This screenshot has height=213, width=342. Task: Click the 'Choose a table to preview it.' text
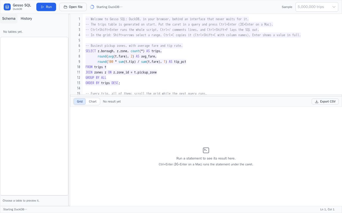click(21, 200)
